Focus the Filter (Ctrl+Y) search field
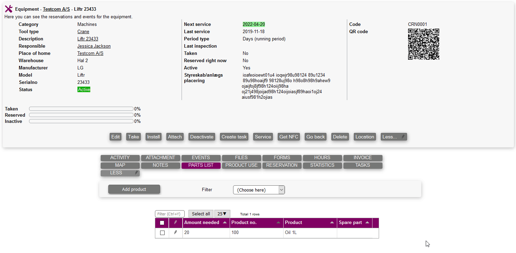 170,214
